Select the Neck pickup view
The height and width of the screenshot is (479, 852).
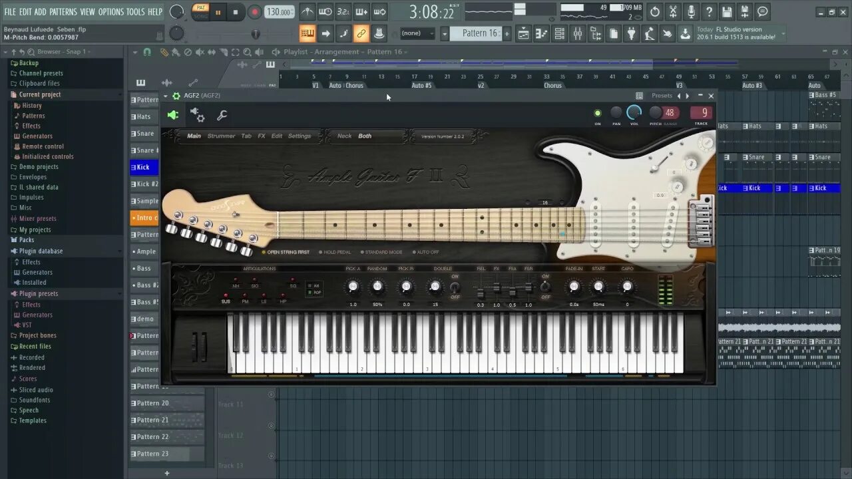point(344,136)
